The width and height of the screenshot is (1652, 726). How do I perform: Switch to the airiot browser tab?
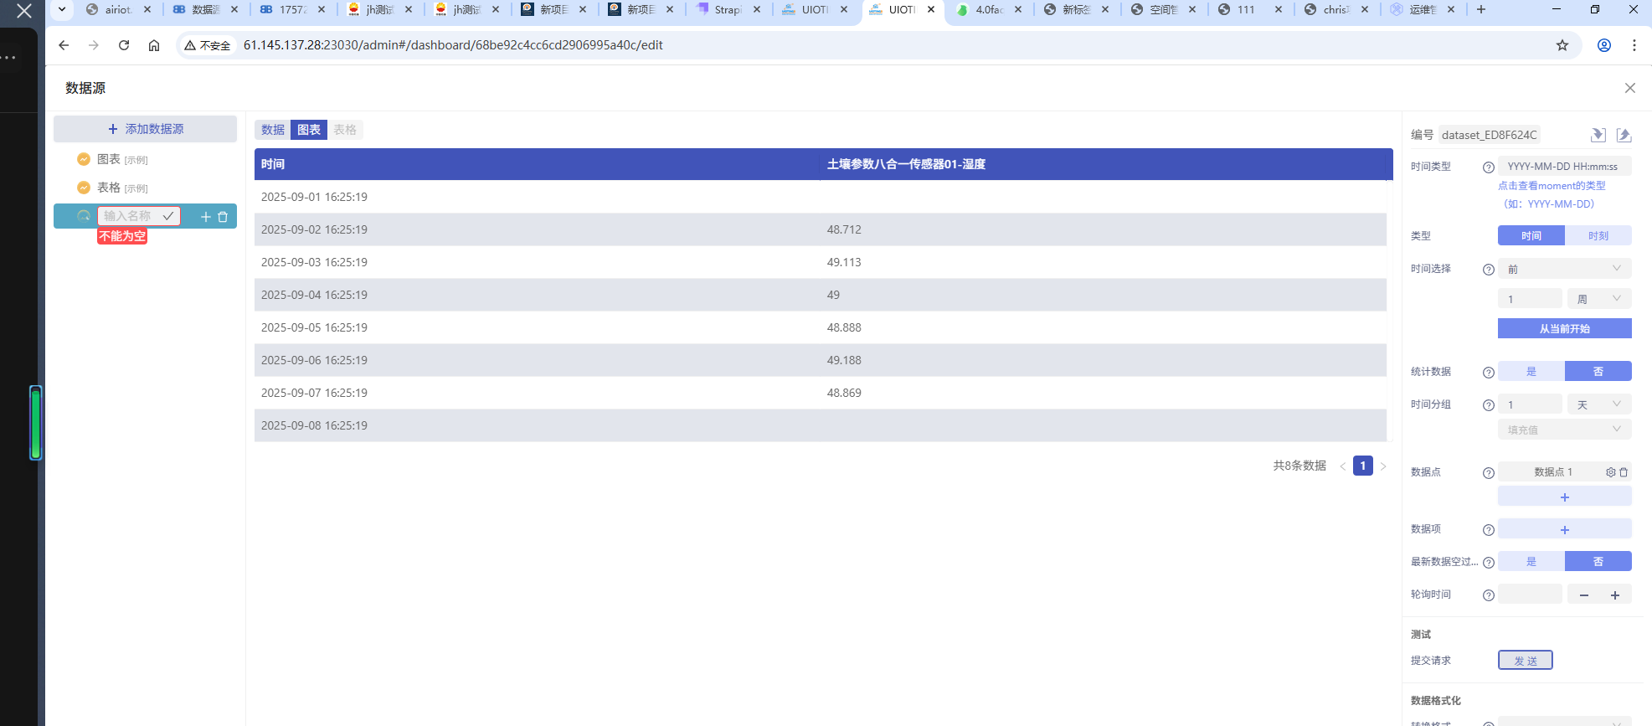[118, 10]
